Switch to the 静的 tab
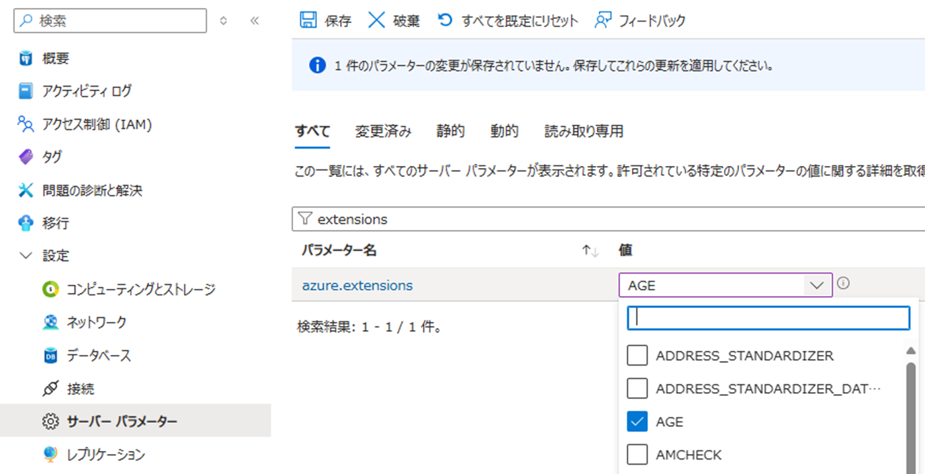Viewport: 925px width, 474px height. (451, 131)
